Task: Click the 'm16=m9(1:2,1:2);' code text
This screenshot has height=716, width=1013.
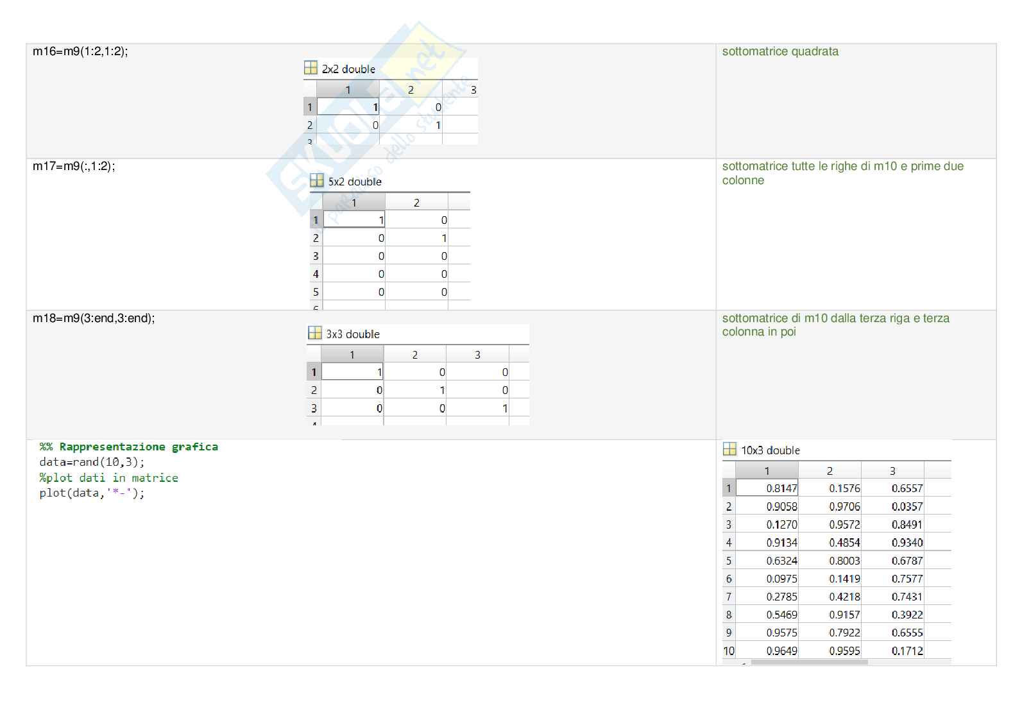Action: pyautogui.click(x=80, y=51)
